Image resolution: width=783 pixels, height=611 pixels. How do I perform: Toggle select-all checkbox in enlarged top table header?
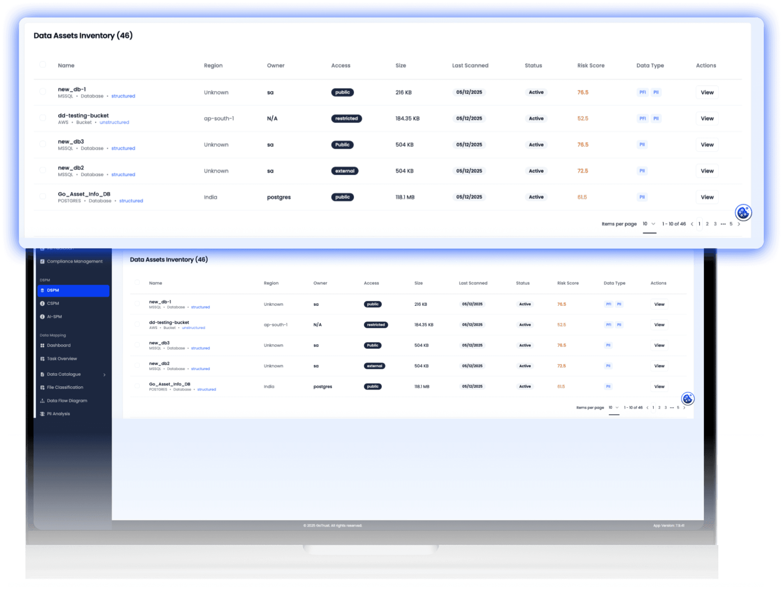[43, 65]
